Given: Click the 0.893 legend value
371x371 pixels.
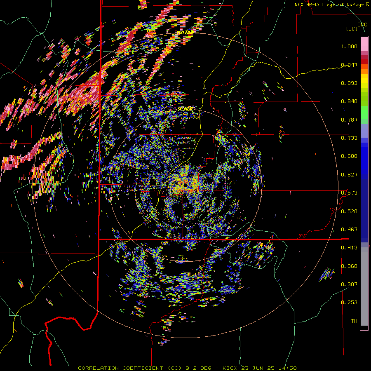Looking at the screenshot, I should pyautogui.click(x=349, y=83).
